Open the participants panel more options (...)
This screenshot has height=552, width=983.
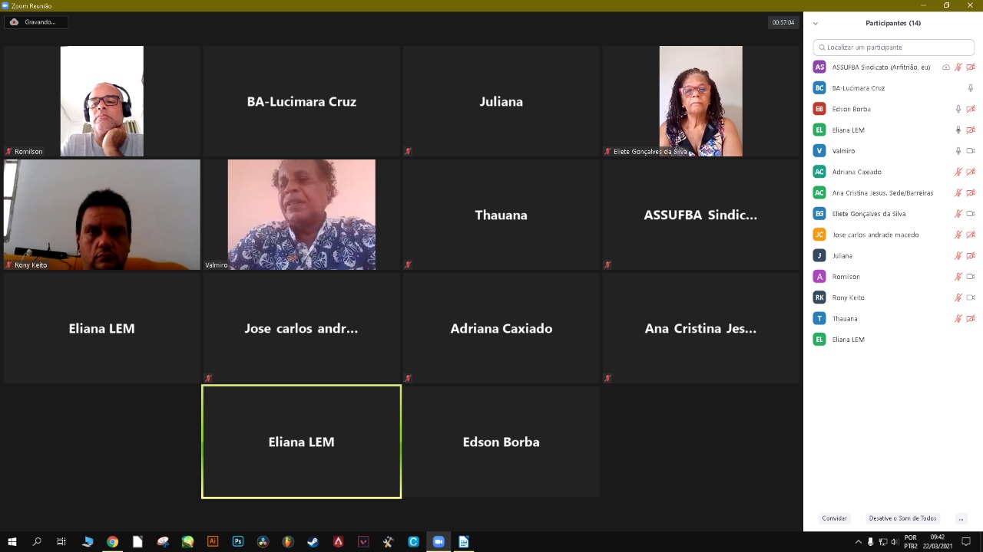tap(961, 519)
